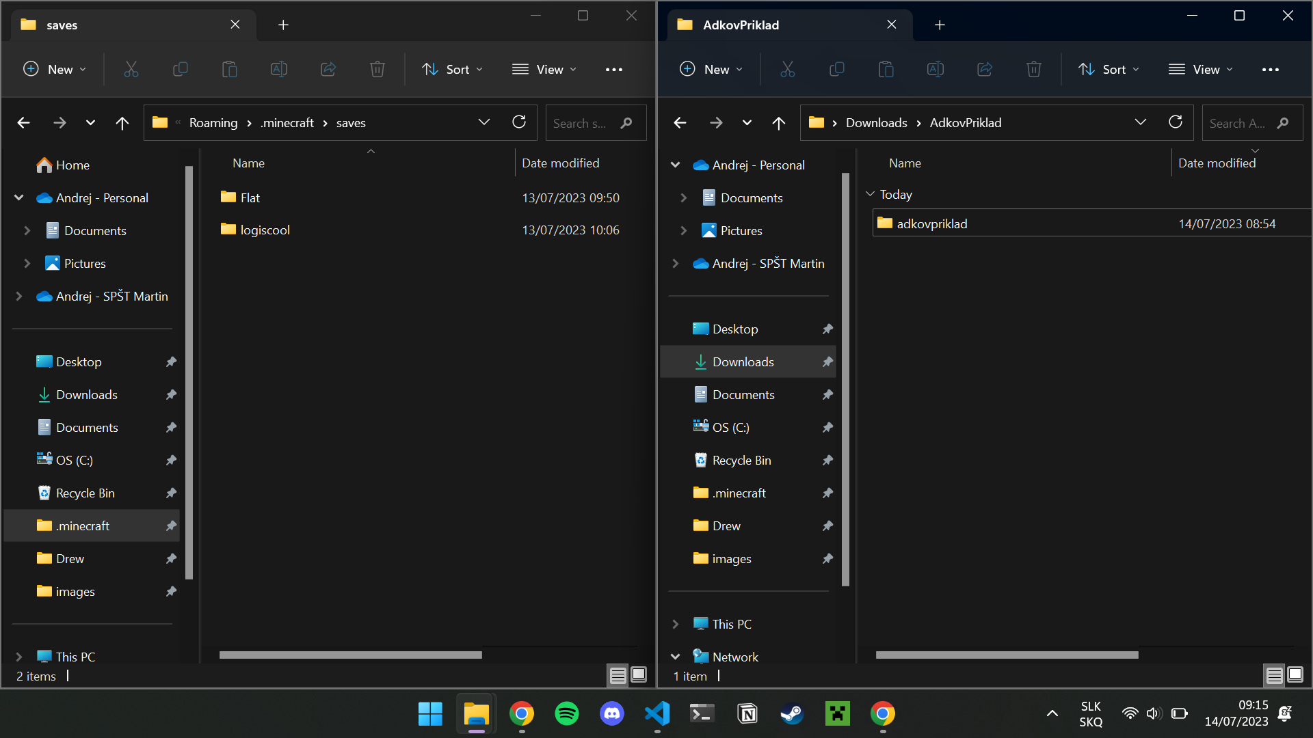Expand Andrej - SPŠT Martin in saves window
This screenshot has width=1313, height=738.
click(19, 296)
